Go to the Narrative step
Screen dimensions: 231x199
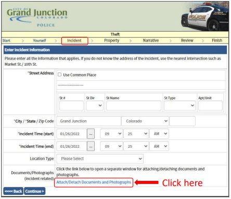tap(151, 40)
